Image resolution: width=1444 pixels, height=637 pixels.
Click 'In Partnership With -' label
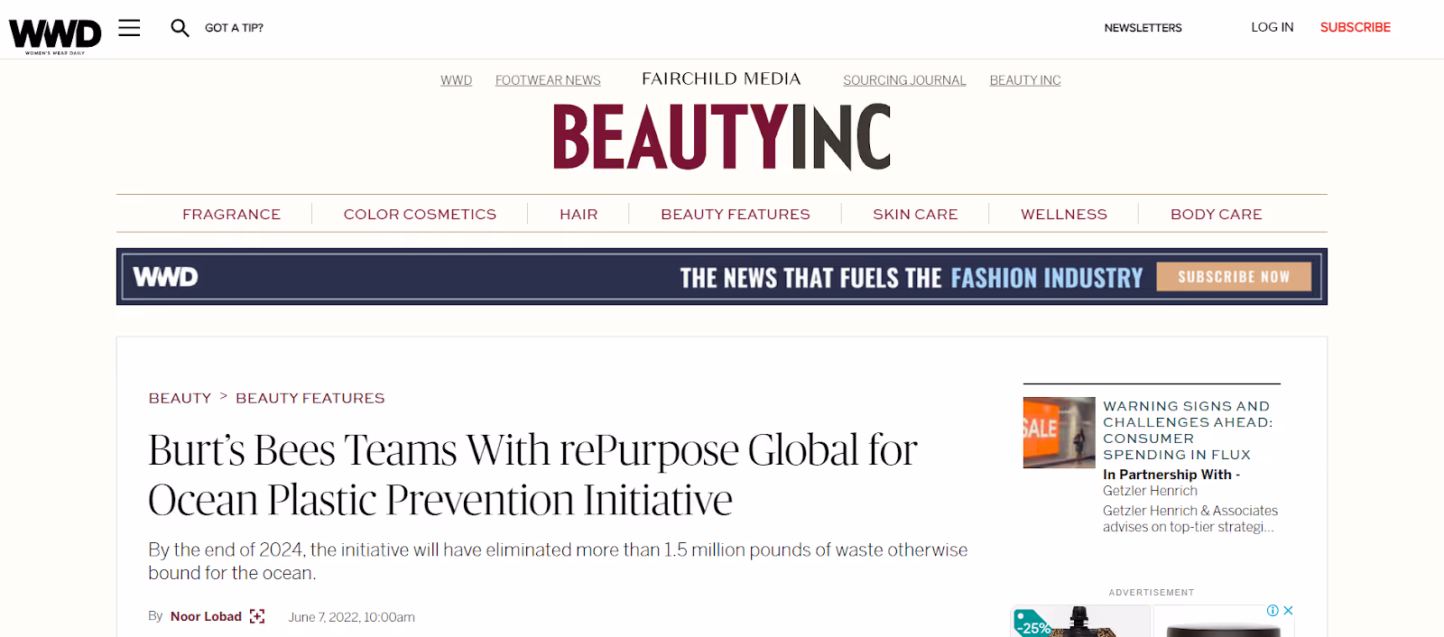(1171, 475)
